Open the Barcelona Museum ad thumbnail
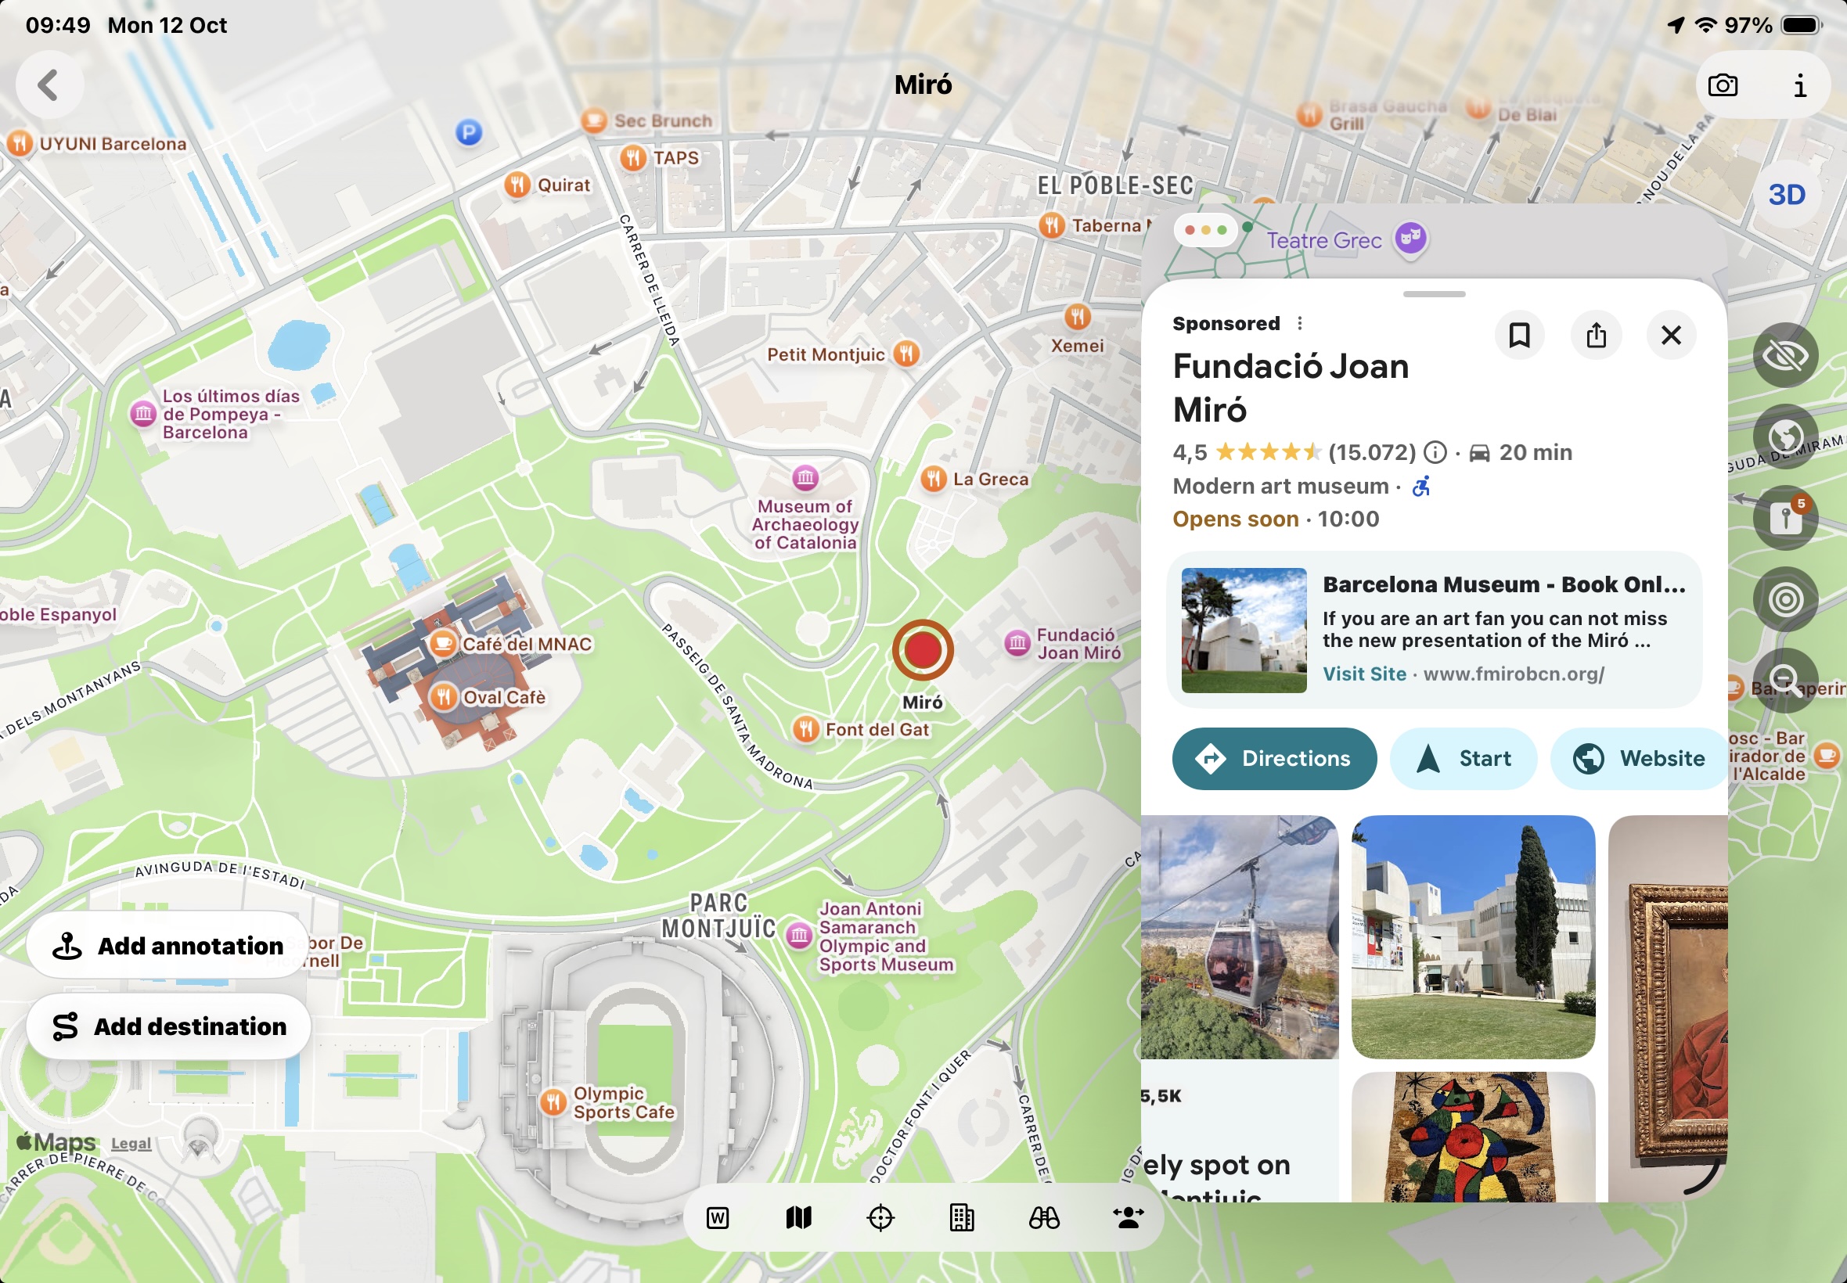1847x1283 pixels. click(1244, 631)
